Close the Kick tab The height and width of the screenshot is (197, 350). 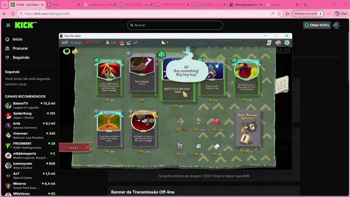[x=78, y=5]
